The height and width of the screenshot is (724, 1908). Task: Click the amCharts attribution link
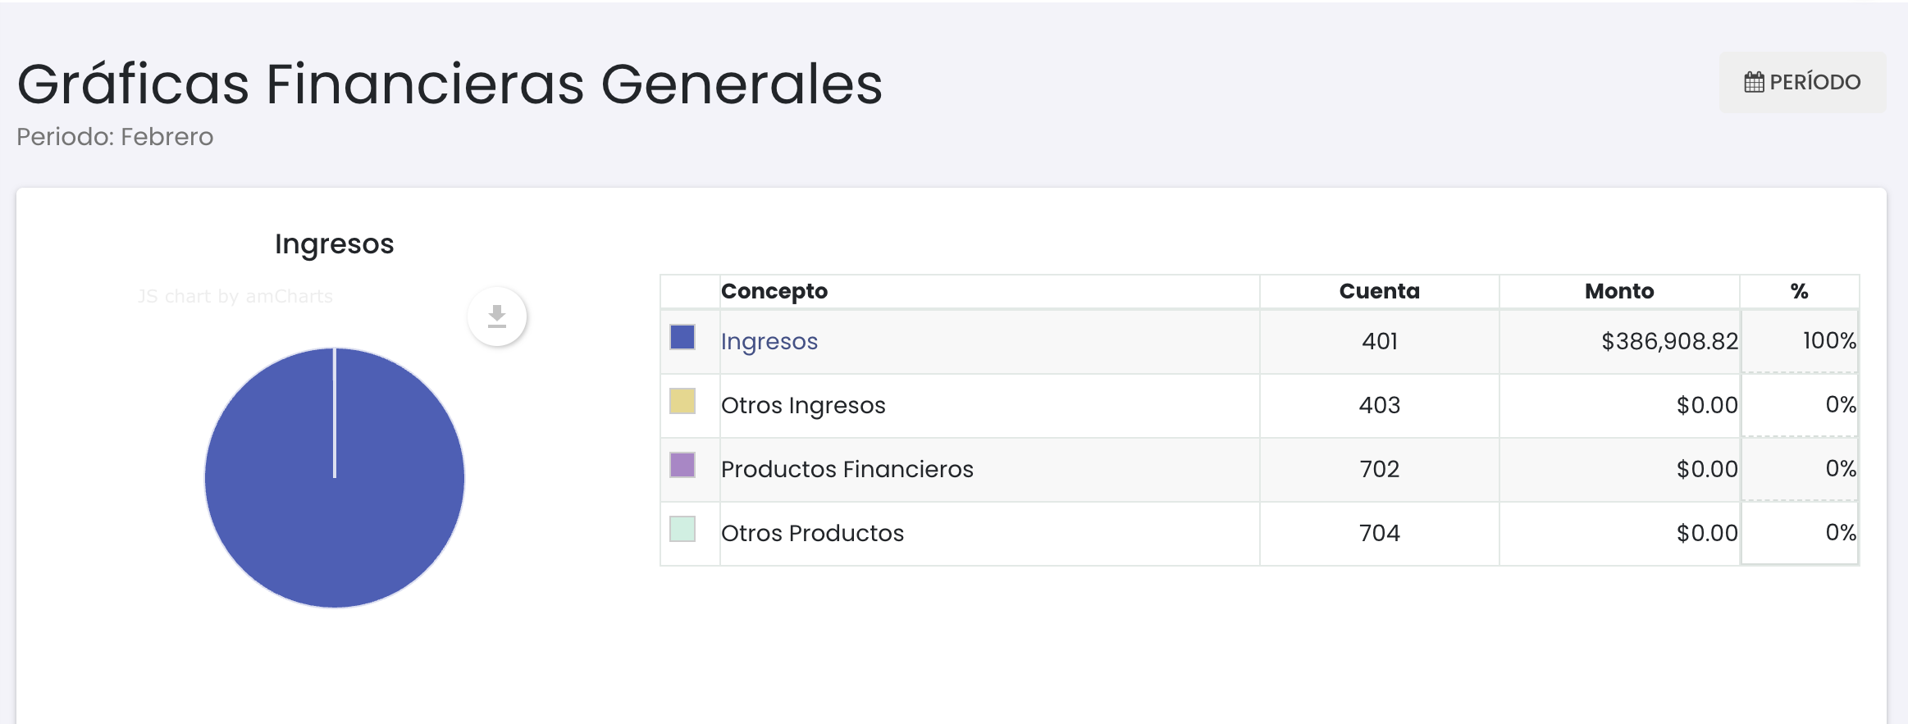[x=235, y=296]
